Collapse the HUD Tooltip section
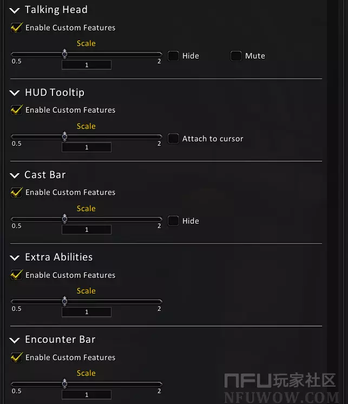The width and height of the screenshot is (348, 404). pyautogui.click(x=15, y=93)
